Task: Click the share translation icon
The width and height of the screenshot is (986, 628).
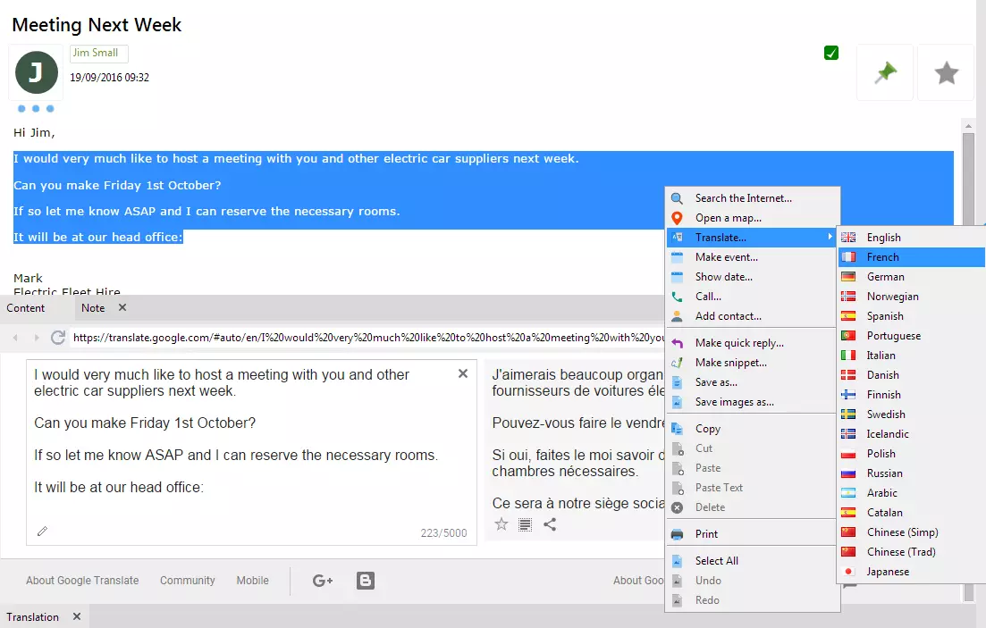Action: [x=550, y=524]
